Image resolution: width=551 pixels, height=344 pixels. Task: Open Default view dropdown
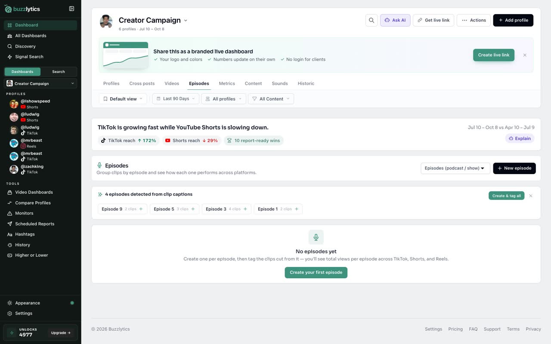[123, 99]
